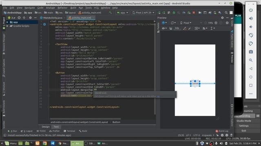Open the Run tool window
The image size is (261, 146).
coord(12,131)
